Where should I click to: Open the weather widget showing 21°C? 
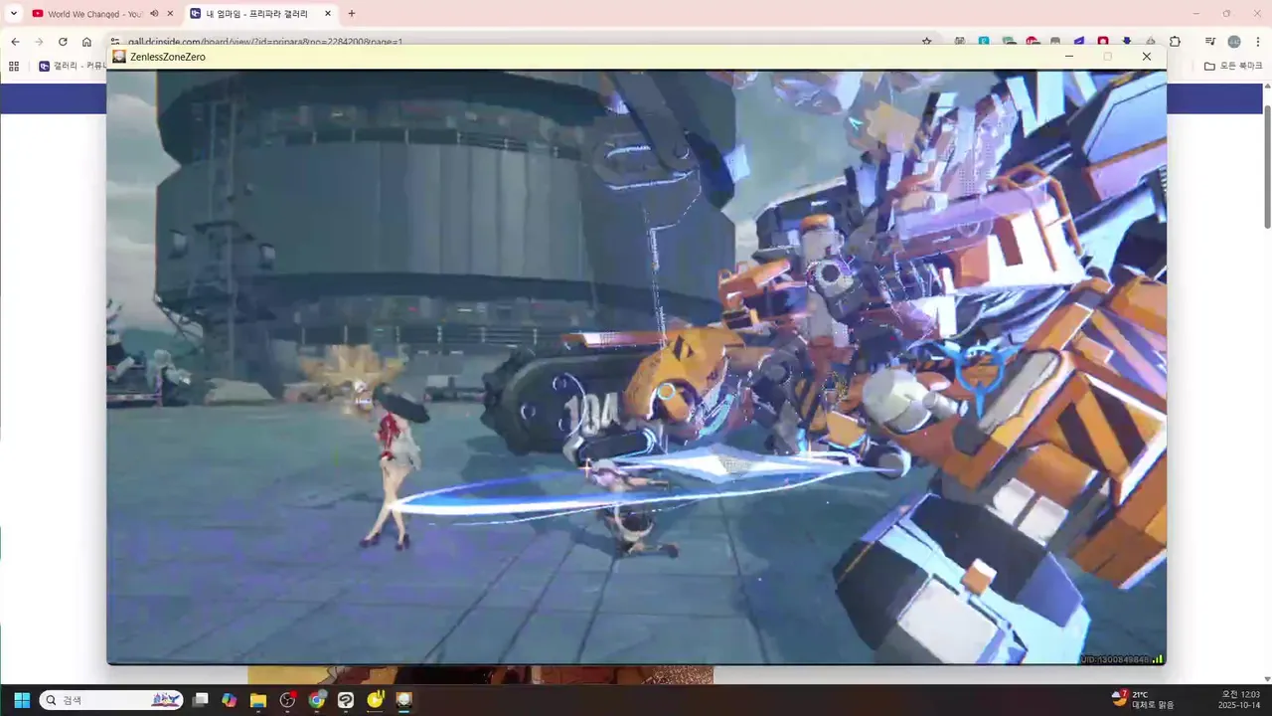1143,699
